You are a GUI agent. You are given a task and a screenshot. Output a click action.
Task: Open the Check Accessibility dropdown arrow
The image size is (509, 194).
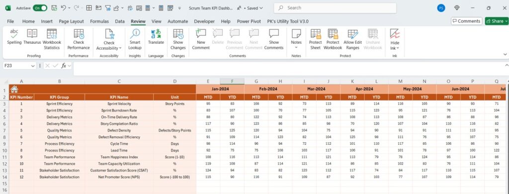(x=120, y=48)
